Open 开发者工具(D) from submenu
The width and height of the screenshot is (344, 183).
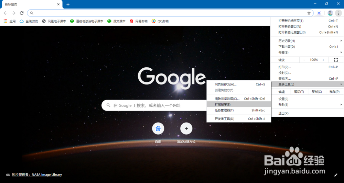point(239,119)
